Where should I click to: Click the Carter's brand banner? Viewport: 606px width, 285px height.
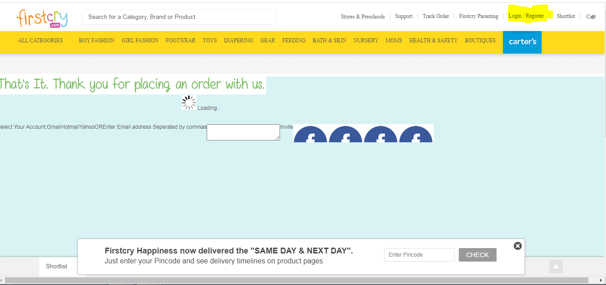coord(522,42)
